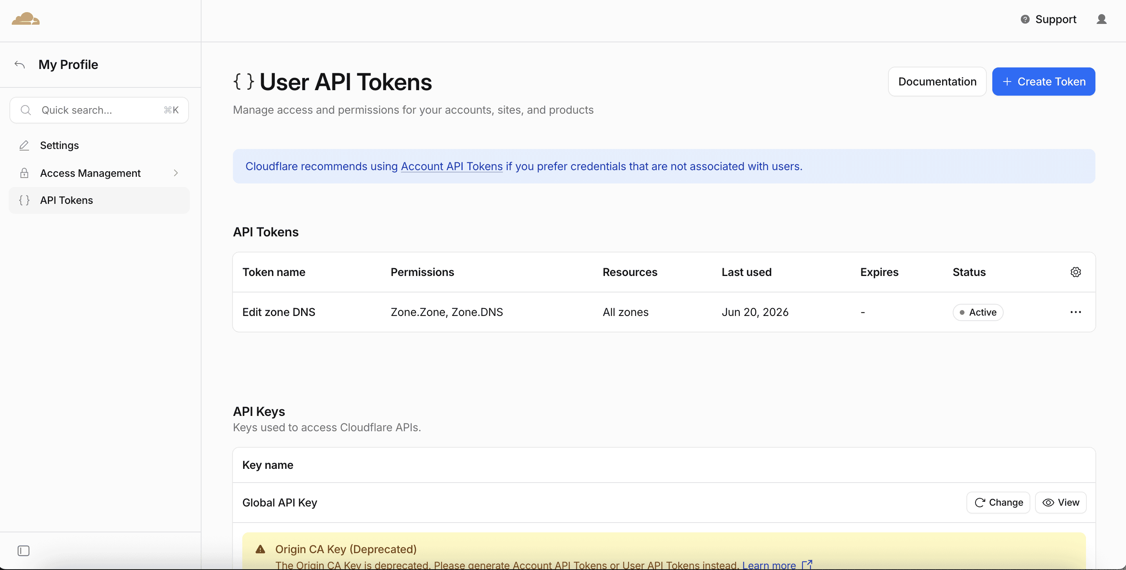The height and width of the screenshot is (570, 1126).
Task: Click the Edit zone DNS token name
Action: [x=279, y=312]
